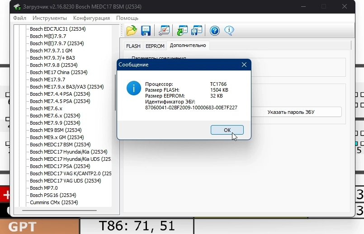Switch to the FLASH tab
Screen dimensions: 364x234
133,46
